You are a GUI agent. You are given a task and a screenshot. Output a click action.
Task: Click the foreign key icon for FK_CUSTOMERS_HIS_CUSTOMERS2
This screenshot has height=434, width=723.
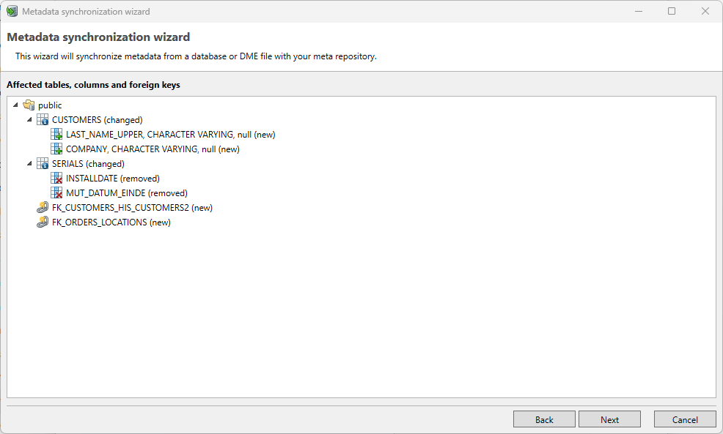42,207
